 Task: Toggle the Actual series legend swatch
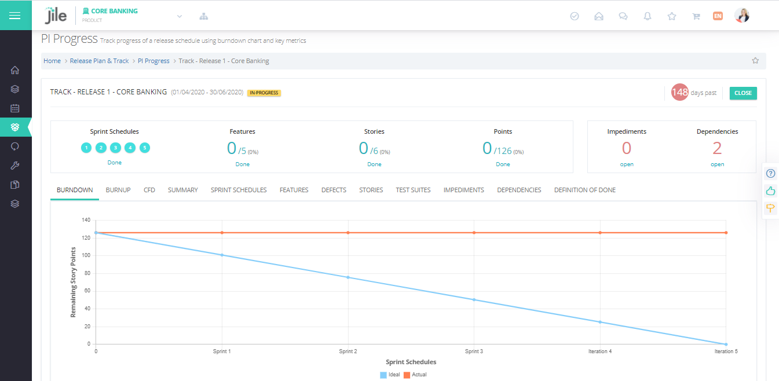point(407,375)
